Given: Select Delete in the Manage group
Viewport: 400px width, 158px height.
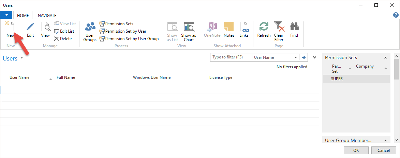Looking at the screenshot, I should pyautogui.click(x=63, y=39).
